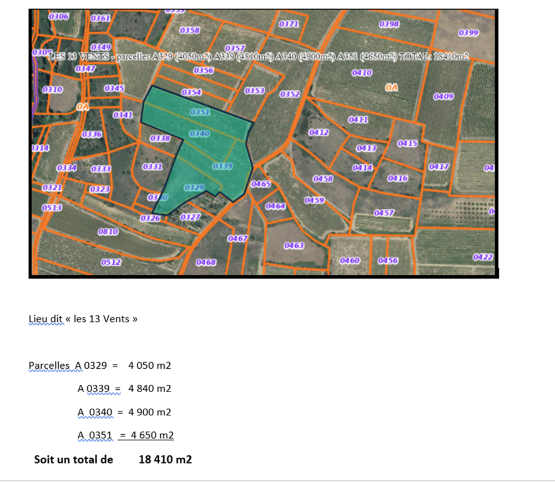Click map parcel label 0339 in green area

click(x=223, y=166)
